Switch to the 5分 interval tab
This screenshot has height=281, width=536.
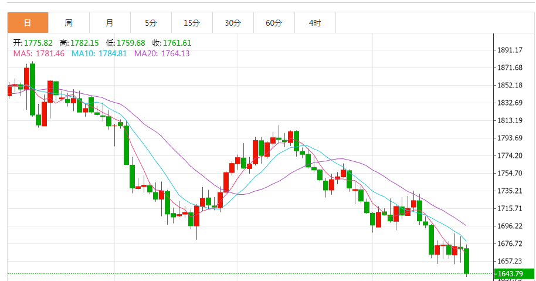click(151, 23)
